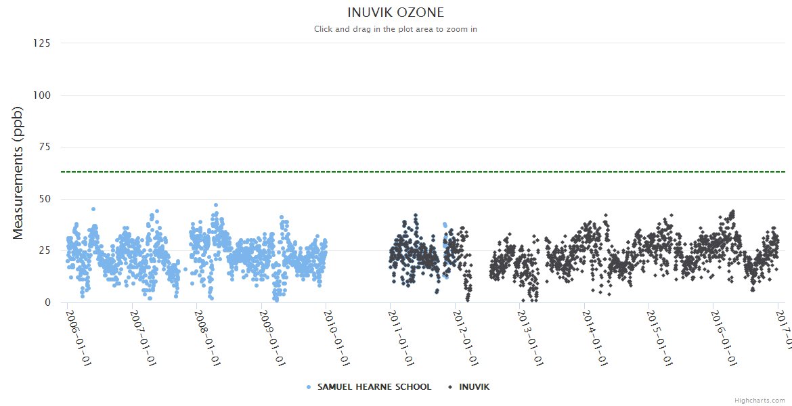Toggle the SAMUEL HEARNE SCHOOL series label
The height and width of the screenshot is (406, 792).
click(374, 387)
